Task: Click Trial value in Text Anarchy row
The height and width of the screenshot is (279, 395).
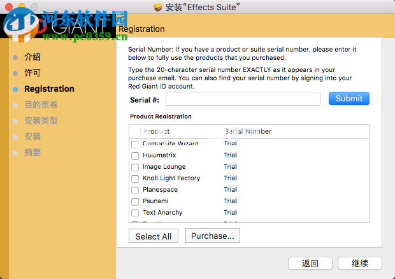Action: click(x=230, y=213)
